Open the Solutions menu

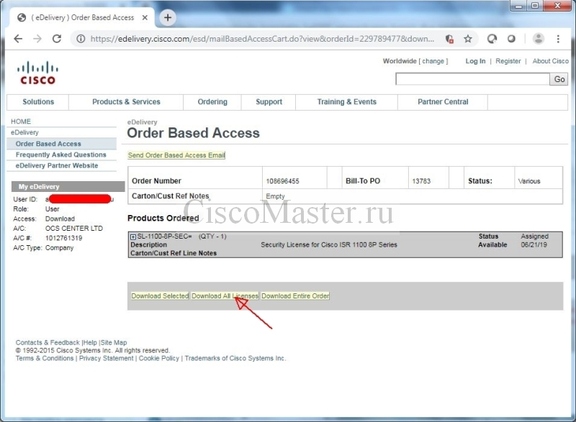(x=38, y=101)
